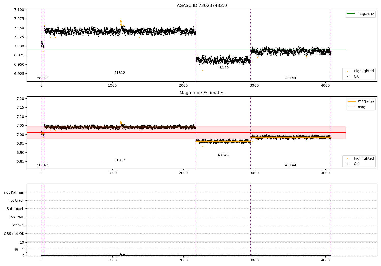The width and height of the screenshot is (381, 266).
Task: Click x-axis tick 1000 under the top plot
Action: click(112, 85)
